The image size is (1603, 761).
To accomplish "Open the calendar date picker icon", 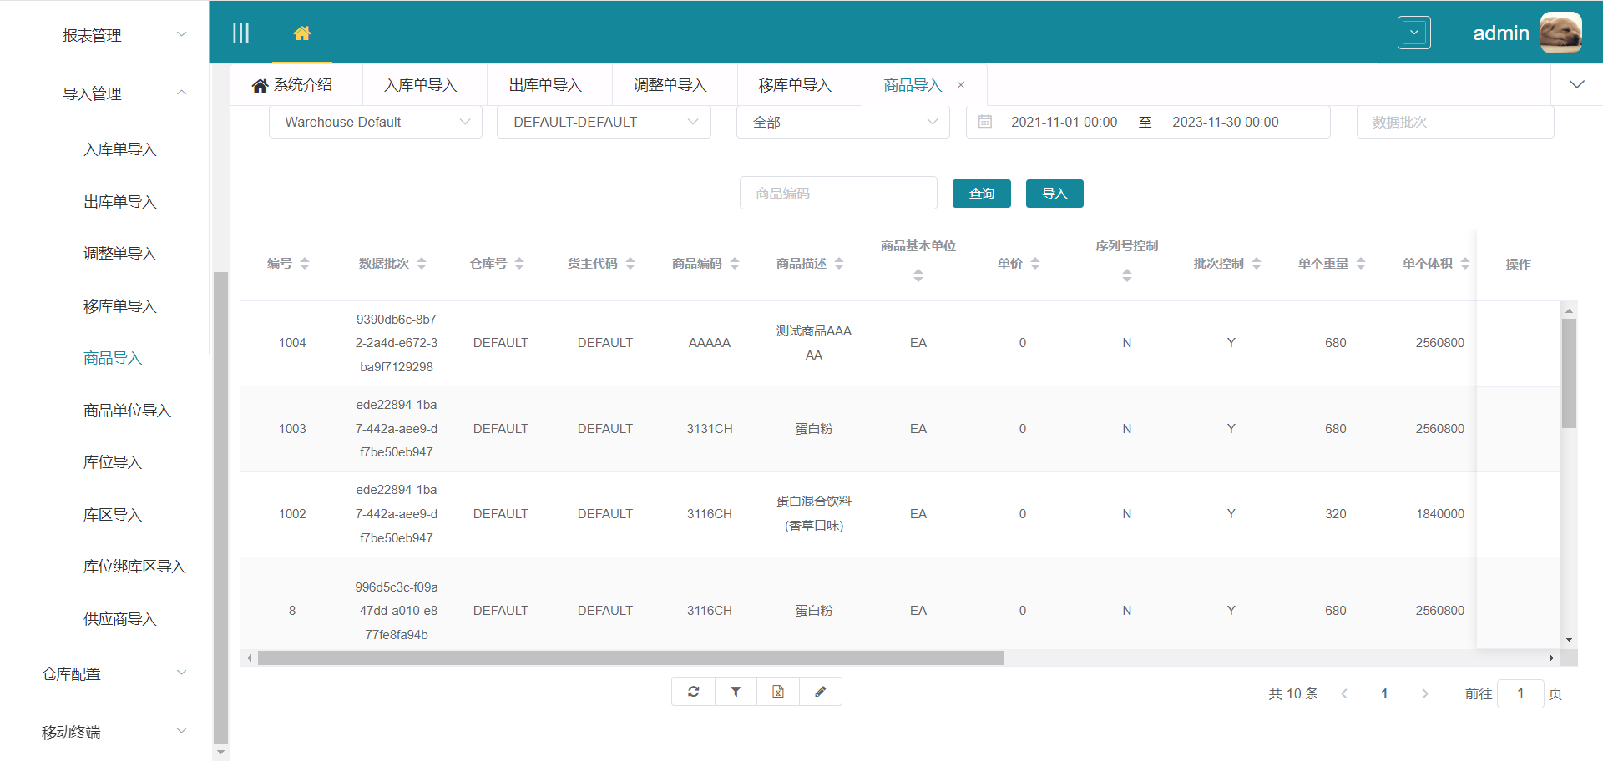I will click(x=984, y=121).
